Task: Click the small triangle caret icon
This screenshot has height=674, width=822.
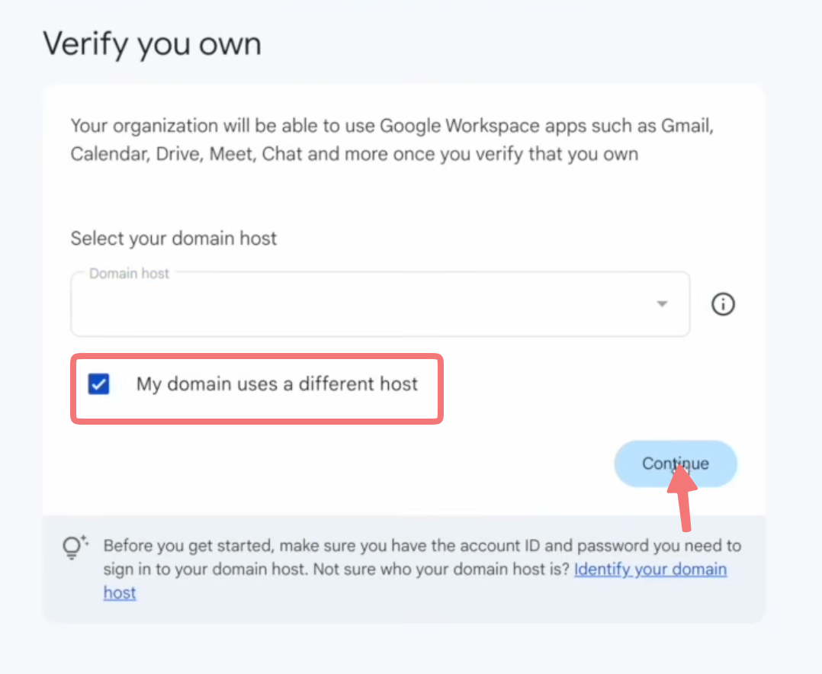Action: click(x=662, y=304)
